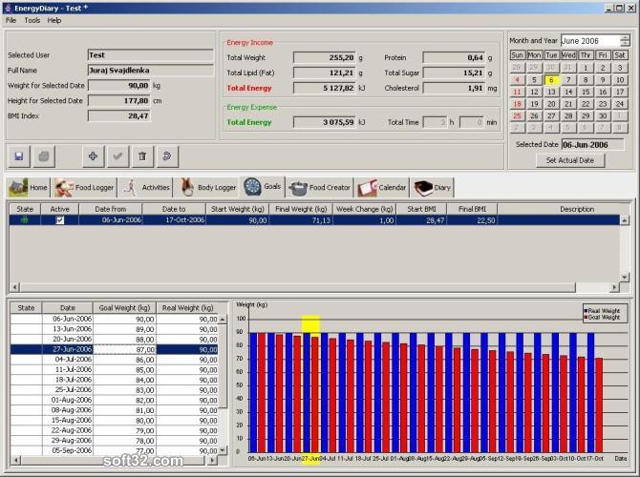
Task: Click the Full Name field Juraj Svajdlenka
Action: [150, 71]
